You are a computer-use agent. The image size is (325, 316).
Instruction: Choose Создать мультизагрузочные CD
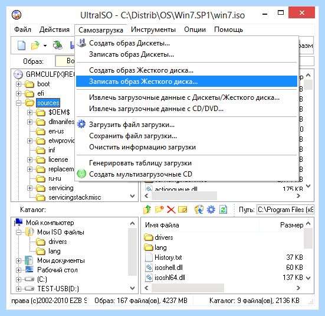pyautogui.click(x=186, y=174)
